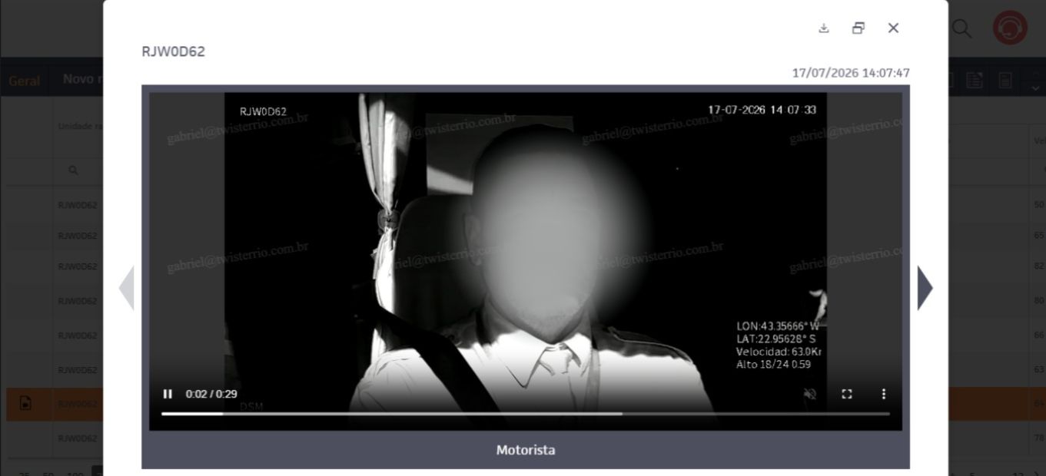Download the video using the download icon
The image size is (1046, 476).
click(x=824, y=28)
